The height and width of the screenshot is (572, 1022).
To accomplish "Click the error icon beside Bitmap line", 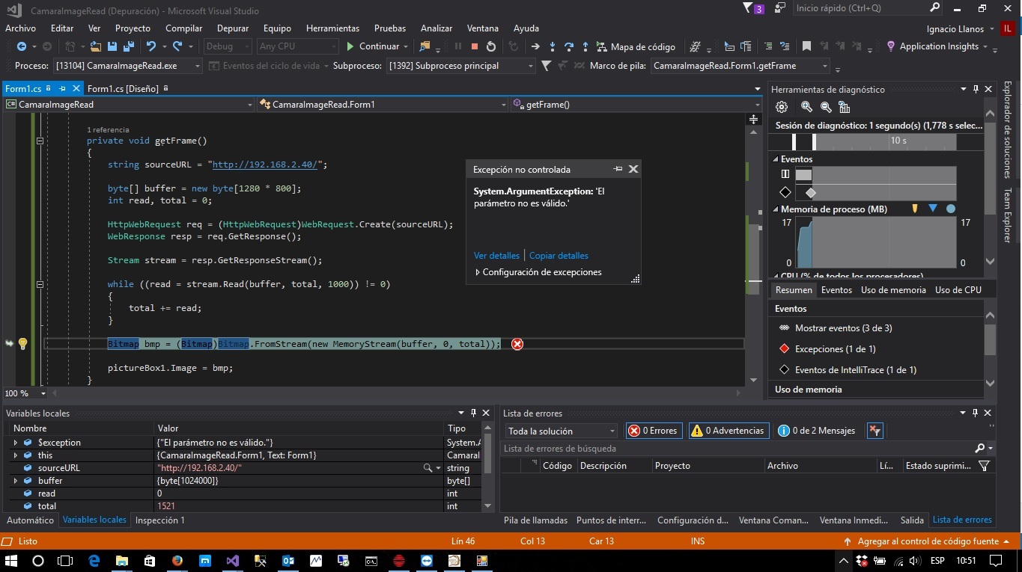I will click(x=517, y=344).
